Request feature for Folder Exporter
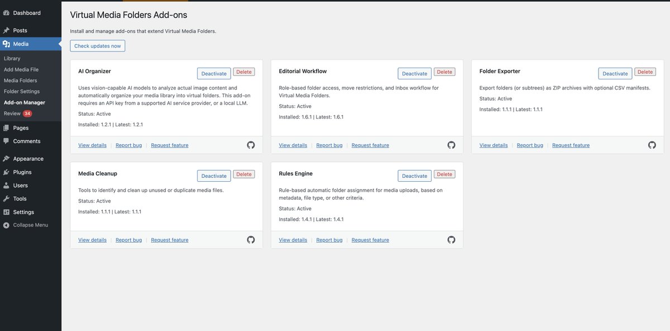The height and width of the screenshot is (331, 670). 571,145
